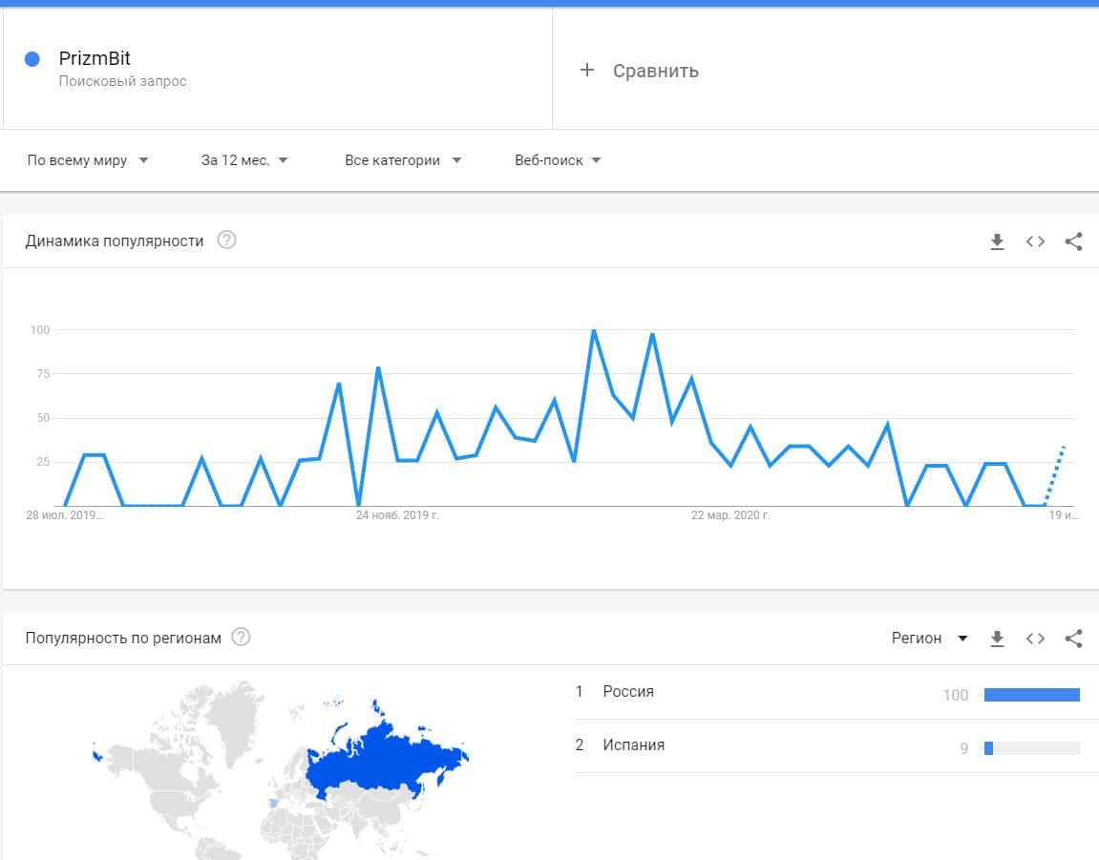Click the plus icon next to Сравнить
1099x860 pixels.
point(587,70)
